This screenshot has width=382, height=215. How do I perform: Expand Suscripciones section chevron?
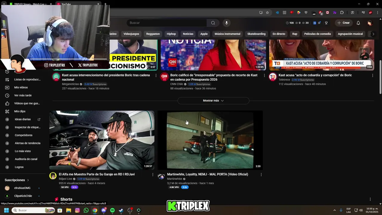point(28,180)
